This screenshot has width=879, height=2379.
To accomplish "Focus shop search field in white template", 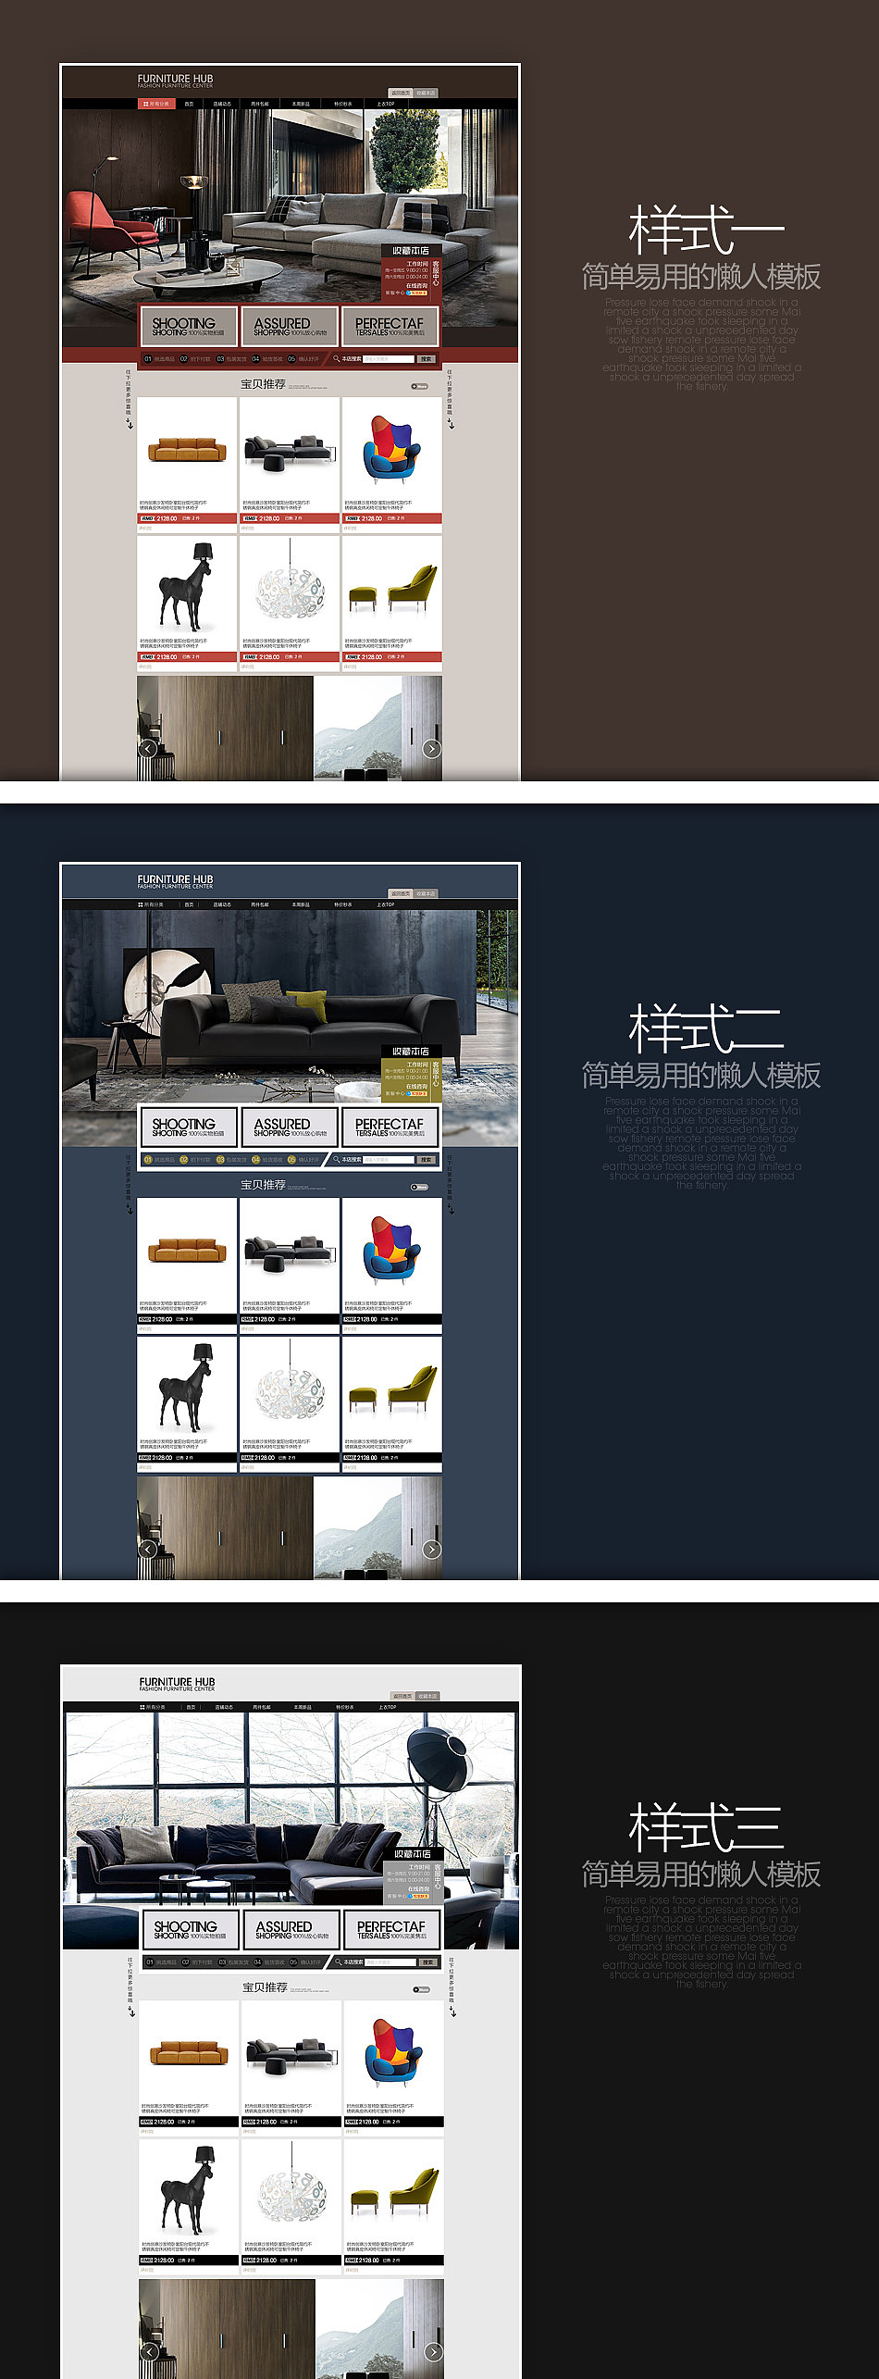I will tap(390, 1962).
